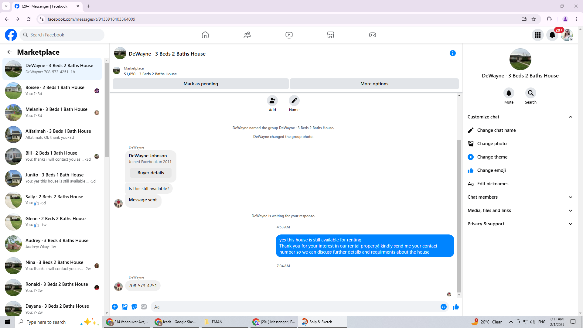This screenshot has height=328, width=583.
Task: Click the conversation information icon
Action: tap(452, 53)
